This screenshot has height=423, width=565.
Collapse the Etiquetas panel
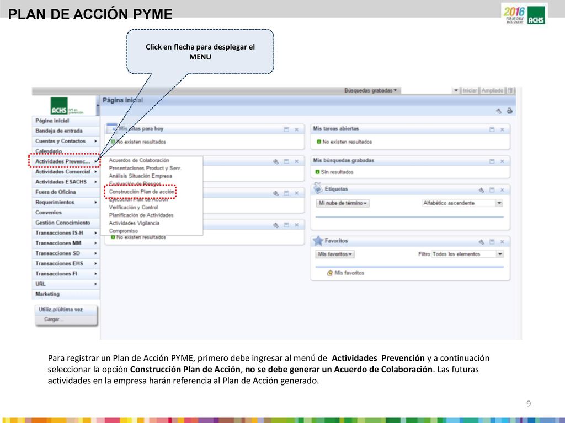pos(492,190)
